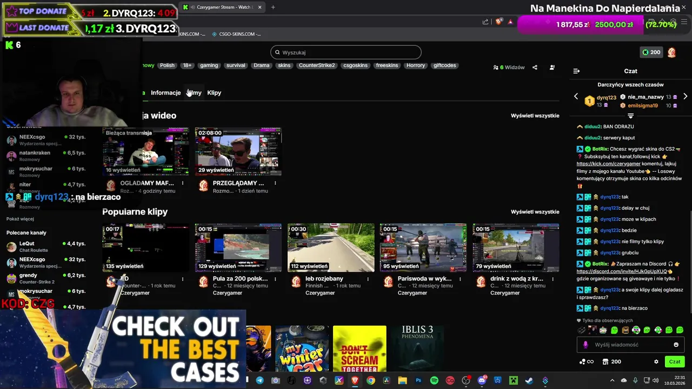Select the gaming tag
The image size is (692, 389).
[209, 65]
